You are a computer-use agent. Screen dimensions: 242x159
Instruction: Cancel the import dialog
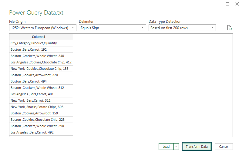(224, 147)
